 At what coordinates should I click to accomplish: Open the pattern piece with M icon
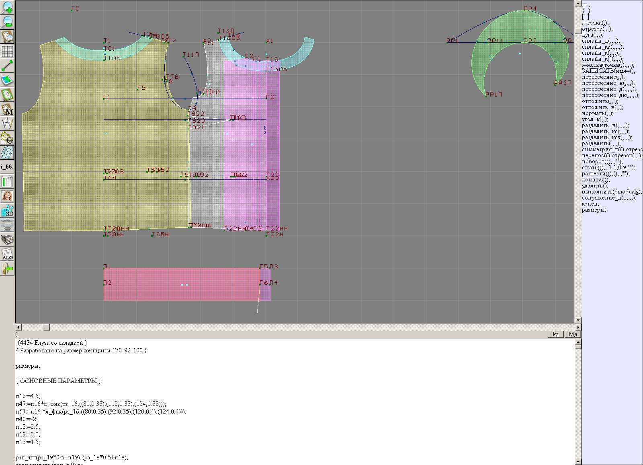(7, 109)
